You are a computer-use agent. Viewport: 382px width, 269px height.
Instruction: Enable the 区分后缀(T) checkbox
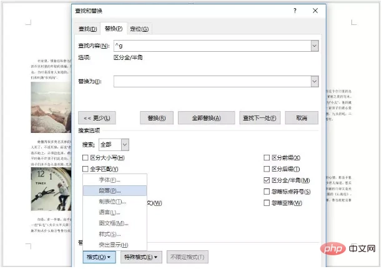267,169
